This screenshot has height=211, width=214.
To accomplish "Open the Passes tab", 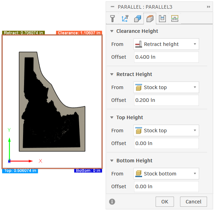I will [x=162, y=19].
